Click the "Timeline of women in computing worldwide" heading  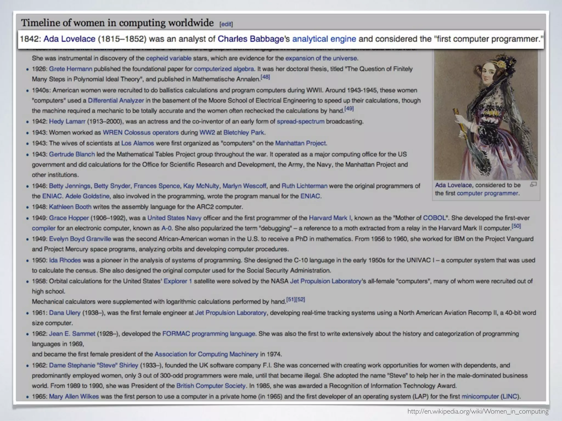[117, 23]
